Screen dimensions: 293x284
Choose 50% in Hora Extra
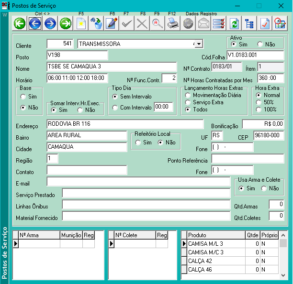tap(259, 102)
